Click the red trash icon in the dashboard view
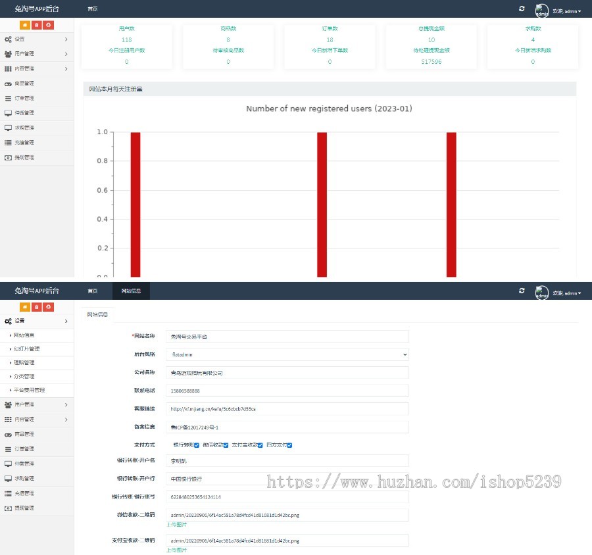 [37, 25]
